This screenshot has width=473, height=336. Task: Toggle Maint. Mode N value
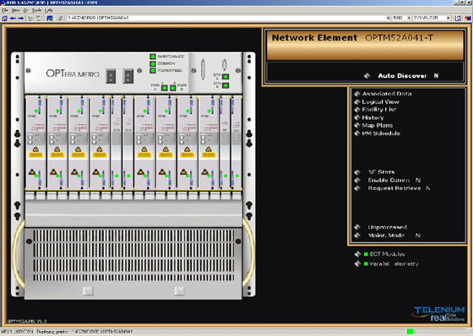tap(418, 236)
